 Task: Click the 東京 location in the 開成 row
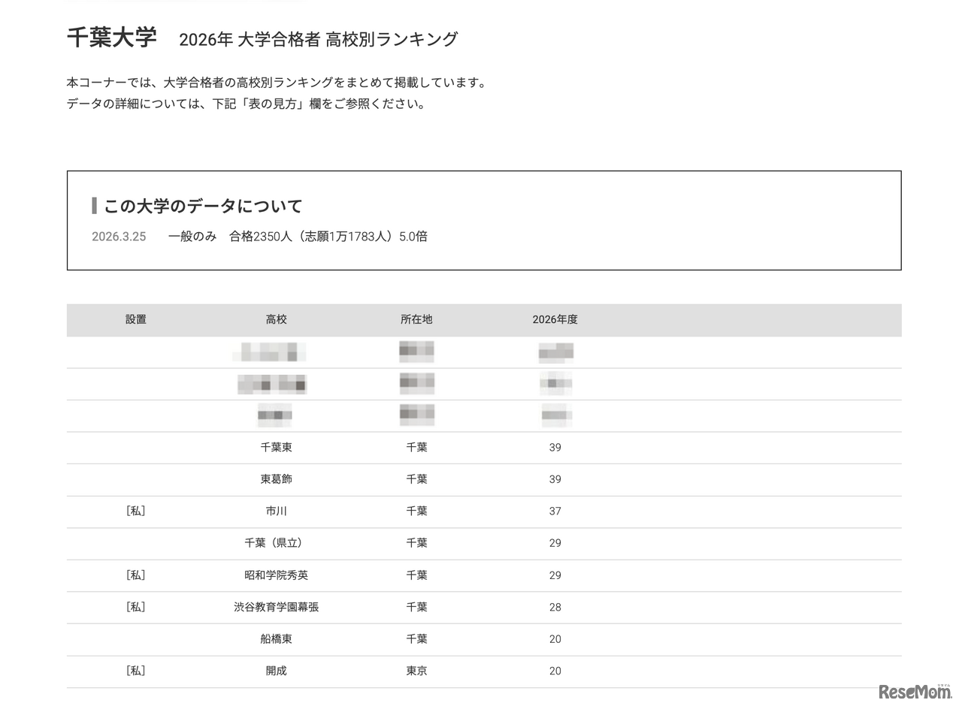tap(416, 671)
